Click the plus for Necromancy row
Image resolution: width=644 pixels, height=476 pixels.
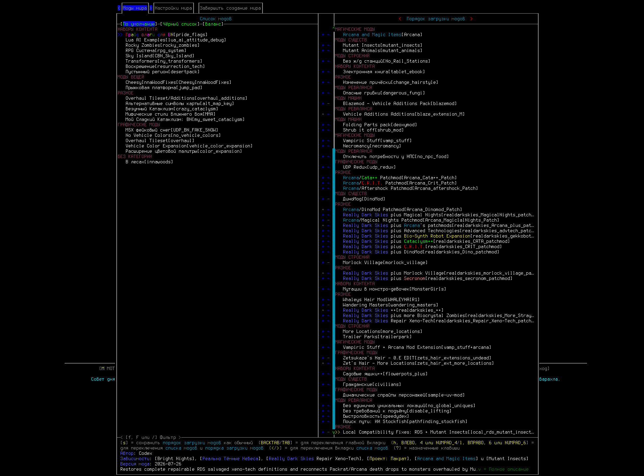coord(323,146)
